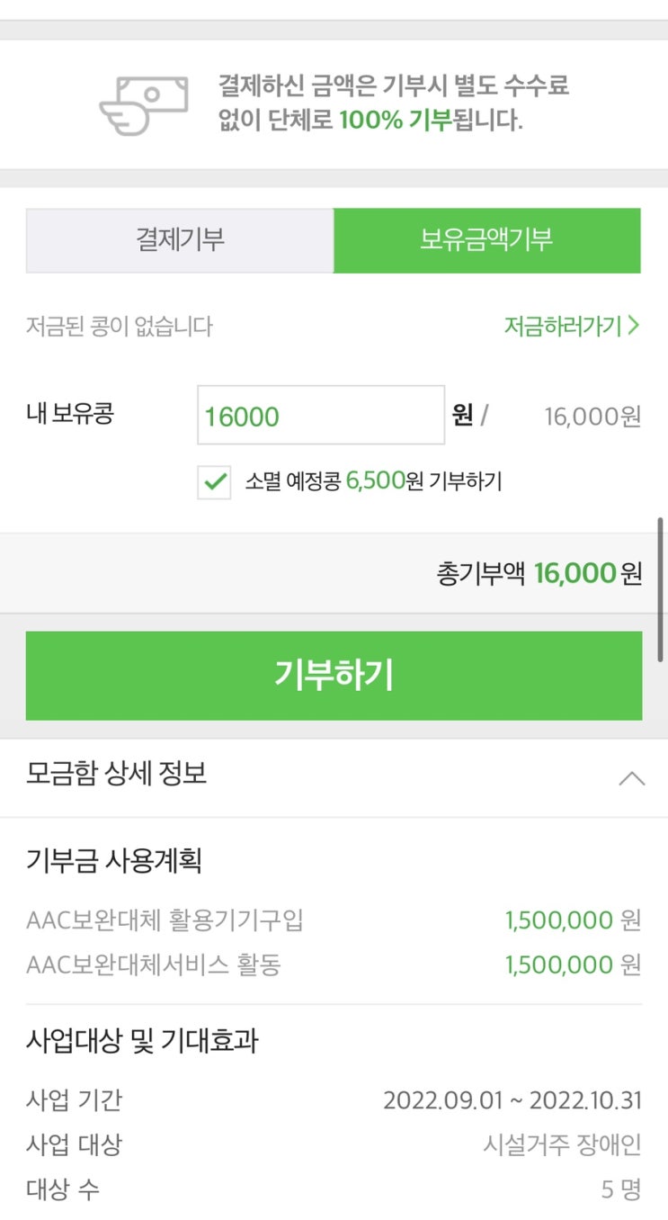668x1220 pixels.
Task: Open the 저금하러가기 link
Action: [x=571, y=326]
